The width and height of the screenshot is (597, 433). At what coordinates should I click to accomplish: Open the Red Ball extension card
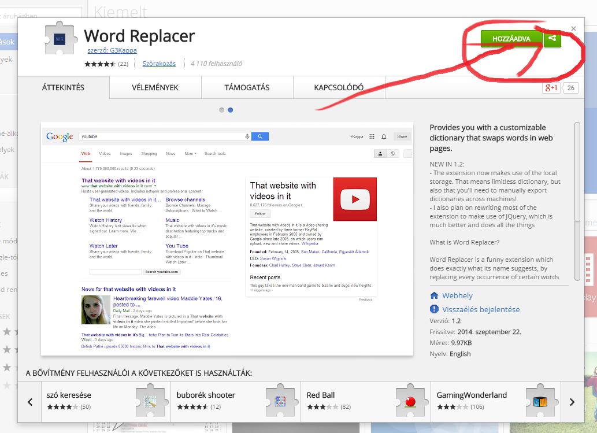(366, 402)
